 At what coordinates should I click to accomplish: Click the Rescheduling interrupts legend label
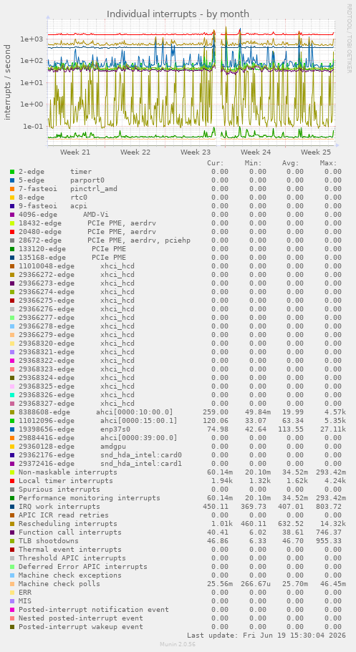point(68,523)
